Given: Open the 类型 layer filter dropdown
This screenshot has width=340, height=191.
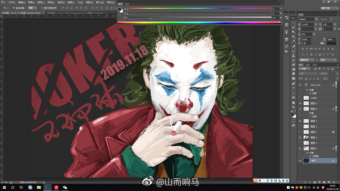Looking at the screenshot, I should point(304,69).
